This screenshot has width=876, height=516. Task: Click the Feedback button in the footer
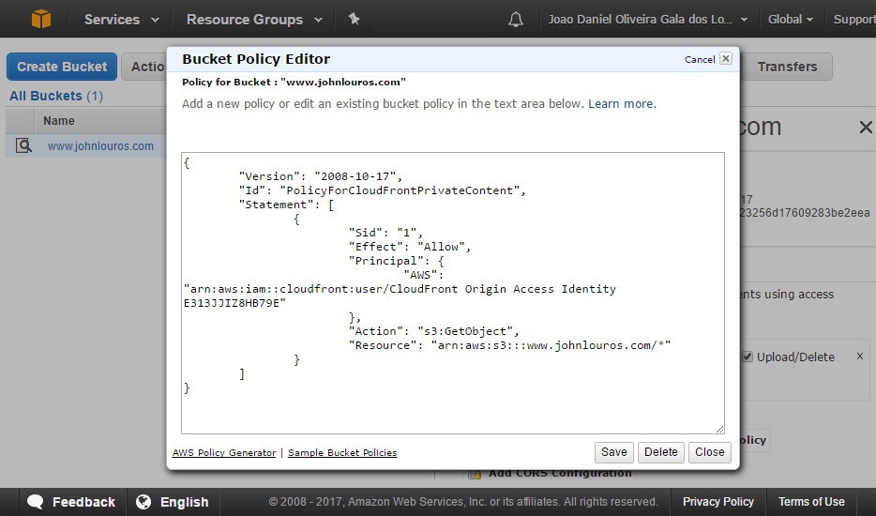(x=72, y=502)
